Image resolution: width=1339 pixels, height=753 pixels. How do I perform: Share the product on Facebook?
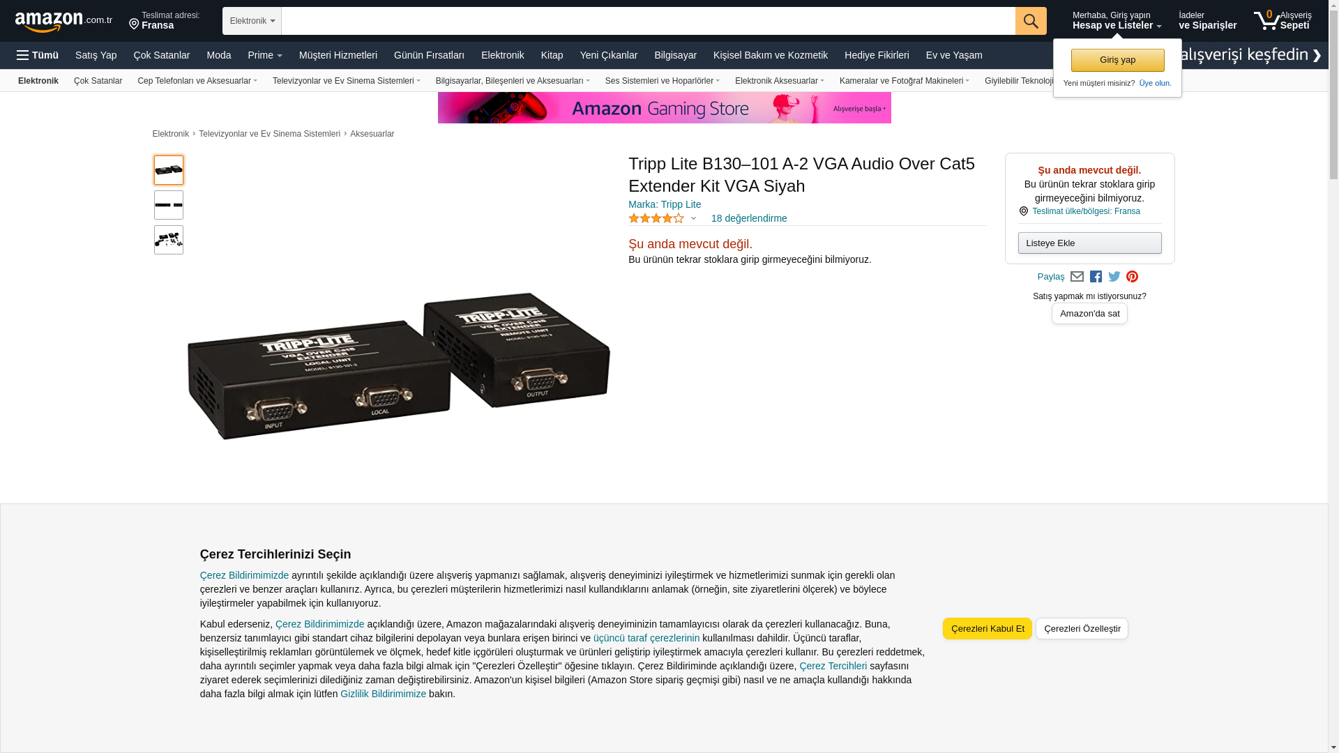[1096, 277]
